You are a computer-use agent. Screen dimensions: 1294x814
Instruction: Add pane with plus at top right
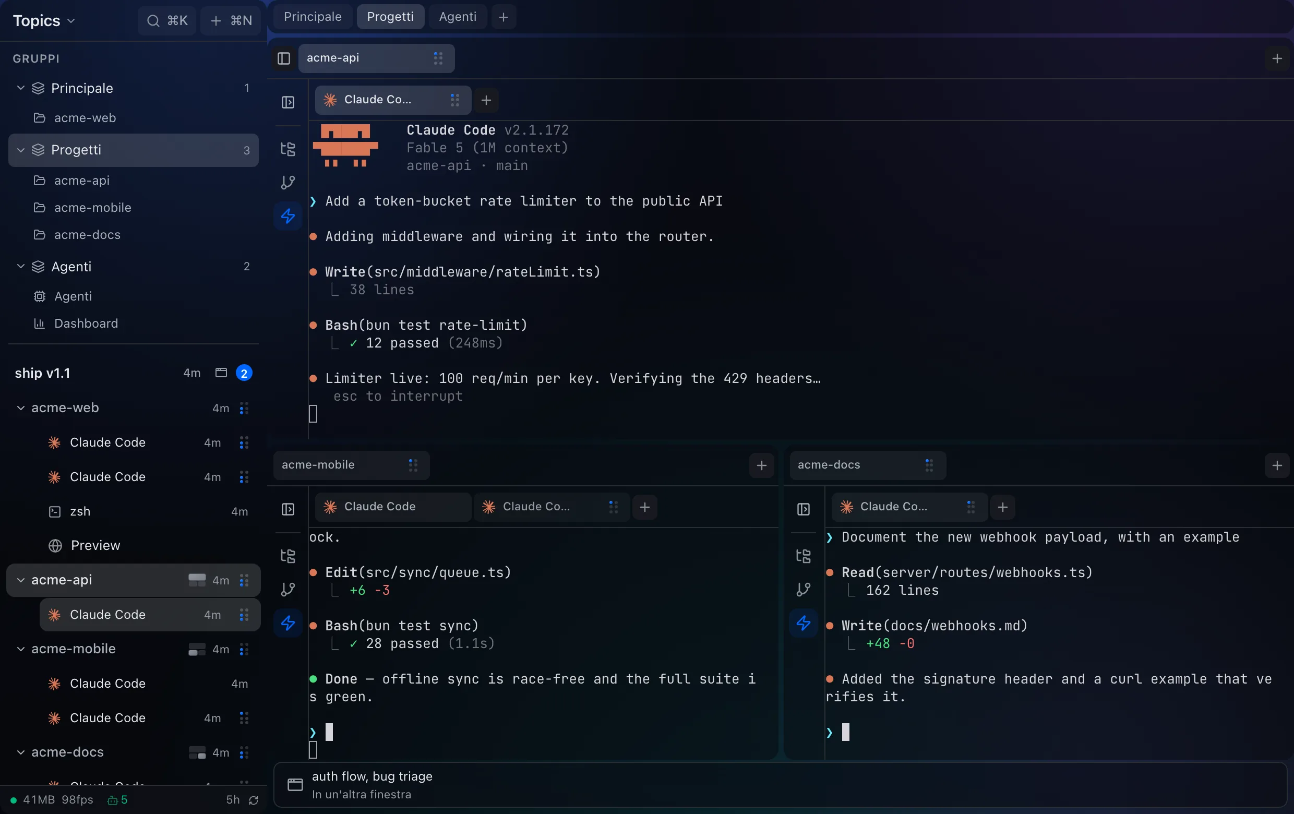[x=1277, y=58]
